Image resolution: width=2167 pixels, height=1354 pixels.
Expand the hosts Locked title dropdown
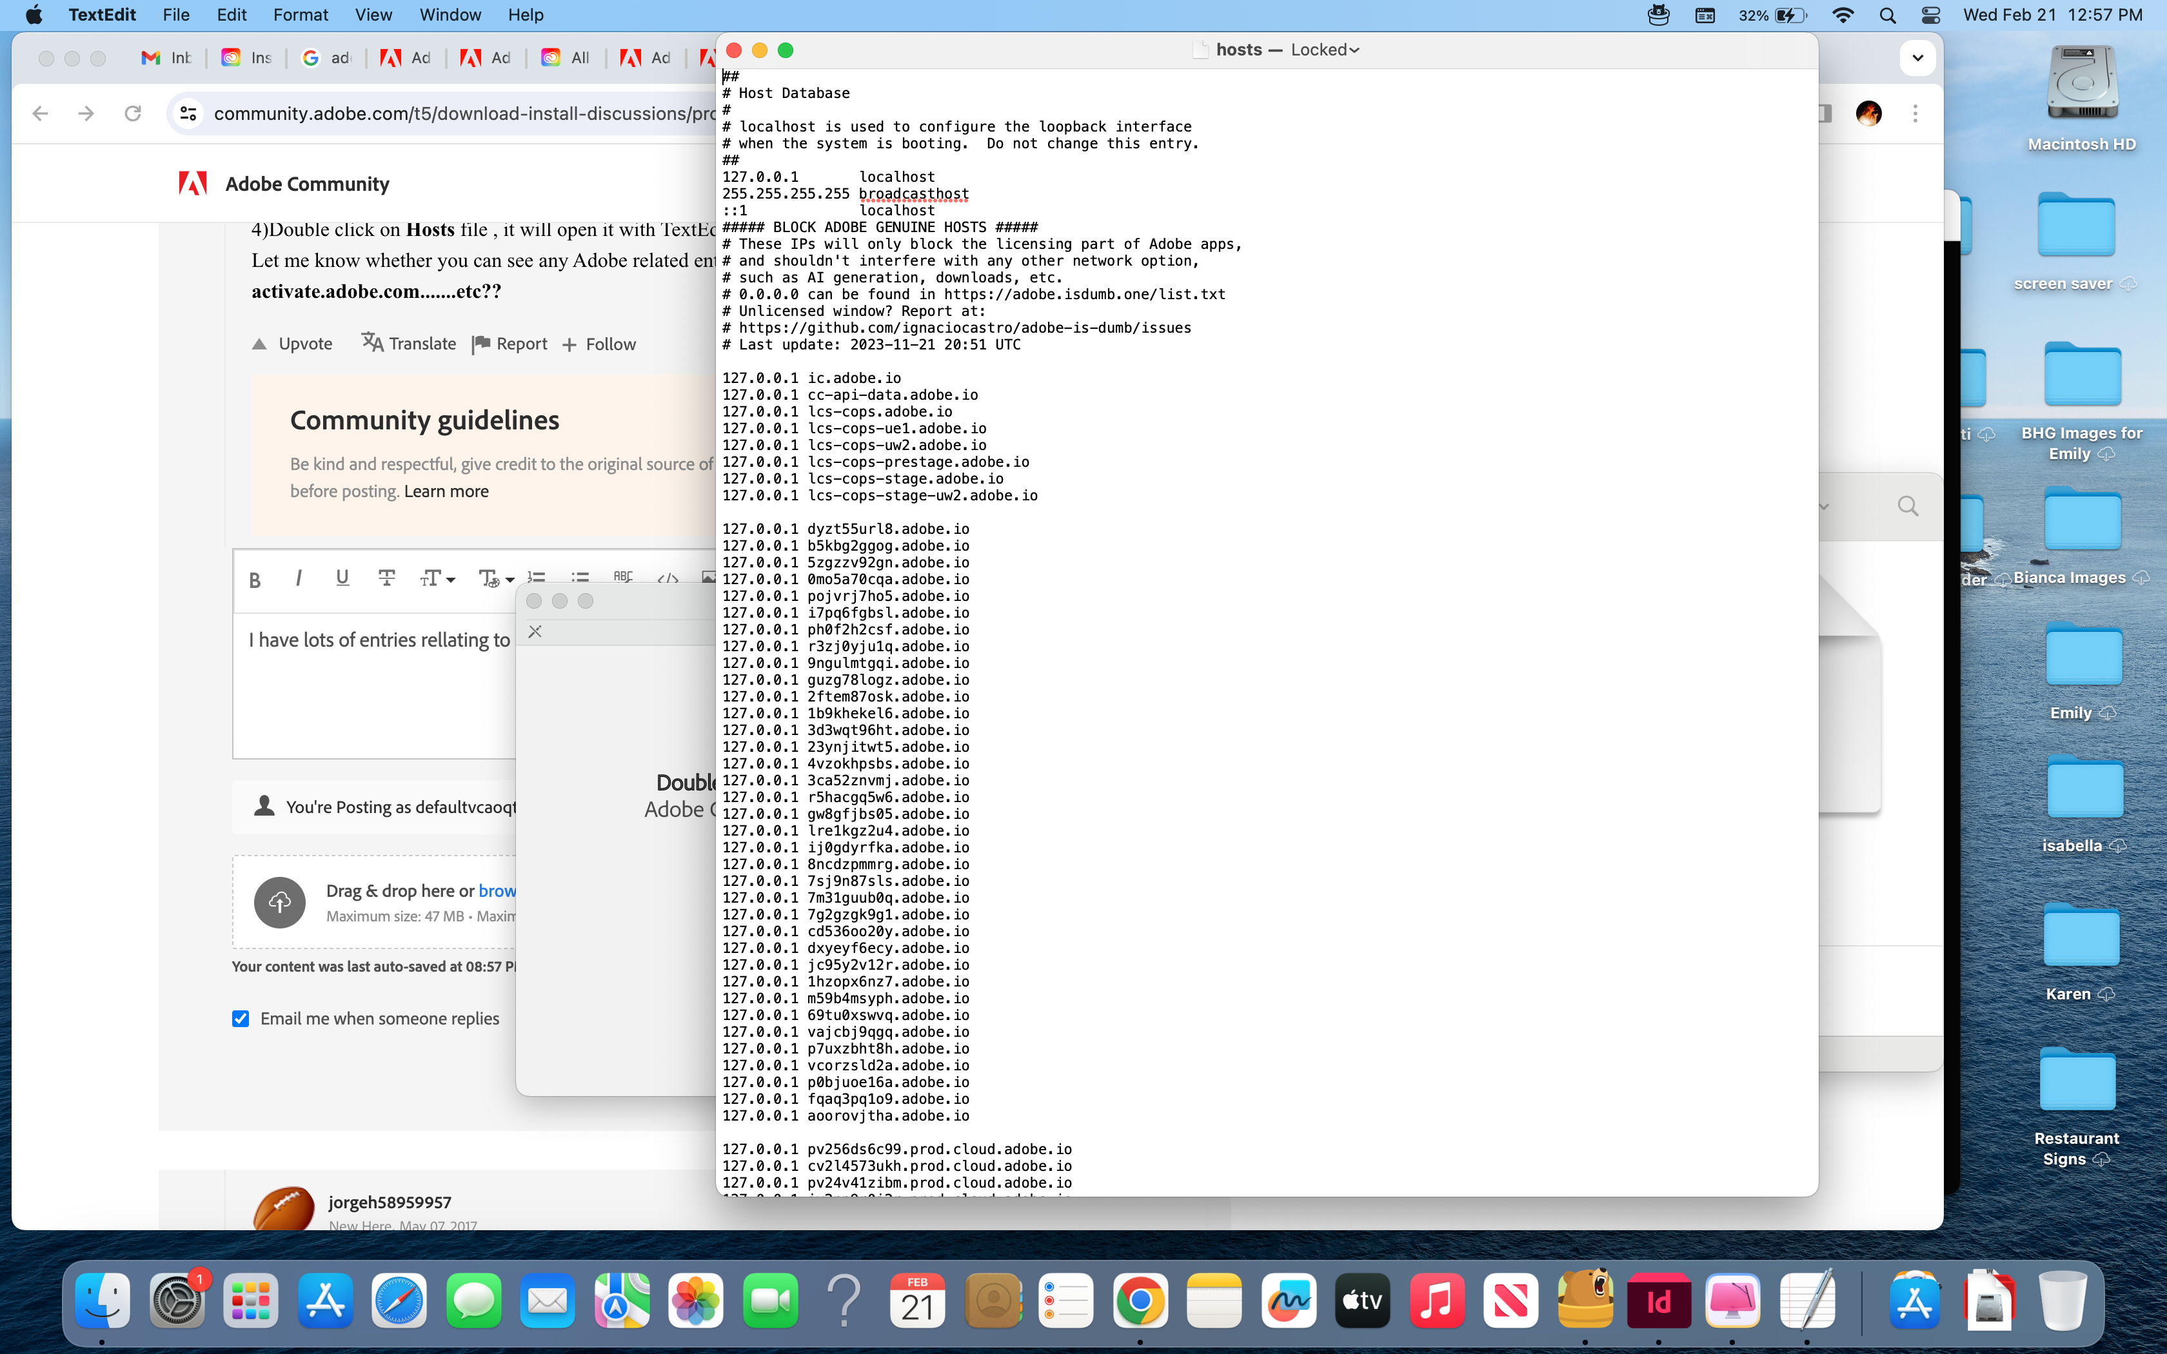coord(1354,50)
